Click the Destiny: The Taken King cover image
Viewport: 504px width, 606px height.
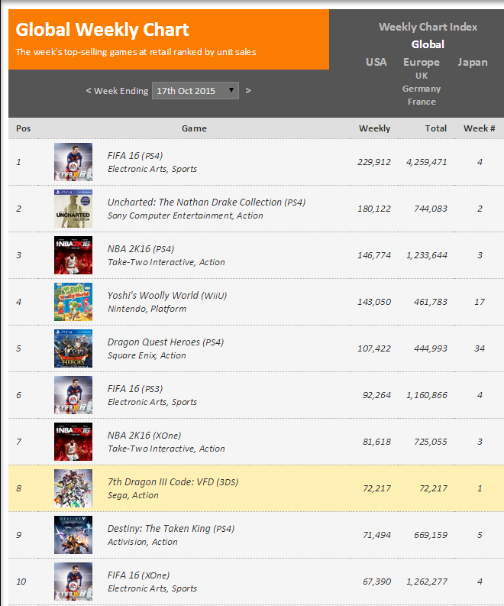tap(73, 535)
